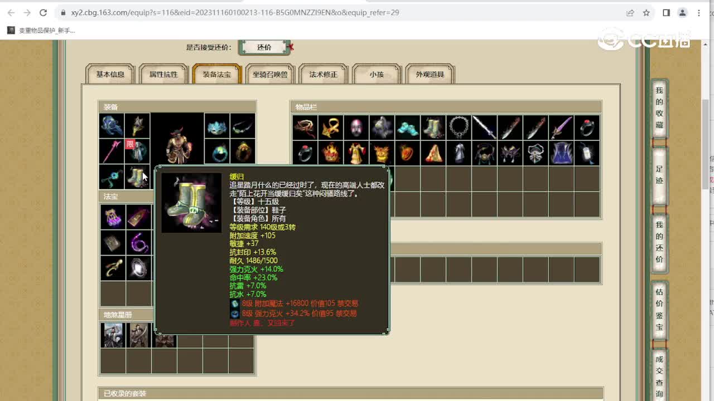Image resolution: width=714 pixels, height=401 pixels.
Task: Open 足迹 in the right sidebar
Action: (659, 175)
